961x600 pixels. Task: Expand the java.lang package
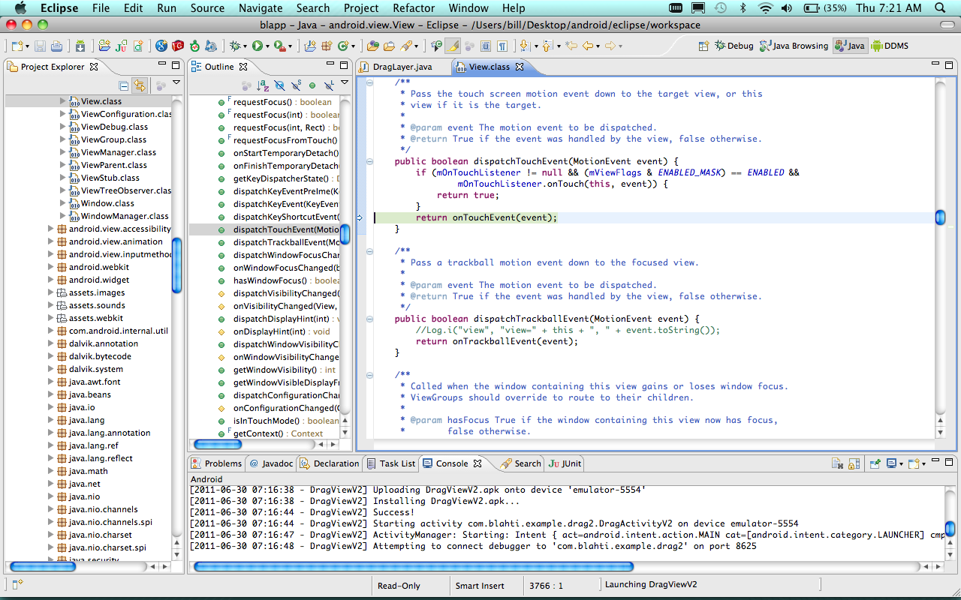click(51, 420)
